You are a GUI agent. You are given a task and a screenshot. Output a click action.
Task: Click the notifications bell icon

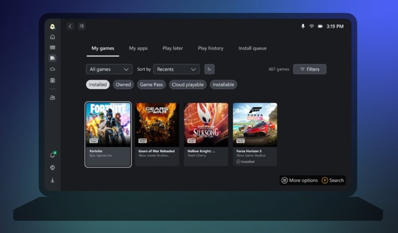(52, 155)
